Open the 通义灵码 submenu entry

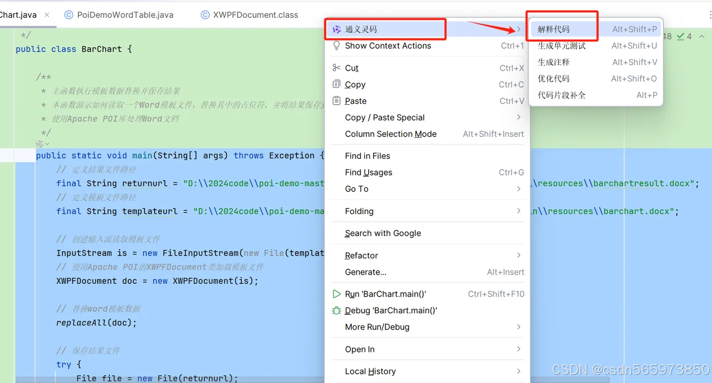click(x=427, y=29)
